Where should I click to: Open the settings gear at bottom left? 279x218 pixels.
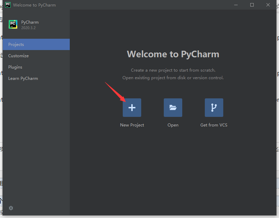pos(11,208)
